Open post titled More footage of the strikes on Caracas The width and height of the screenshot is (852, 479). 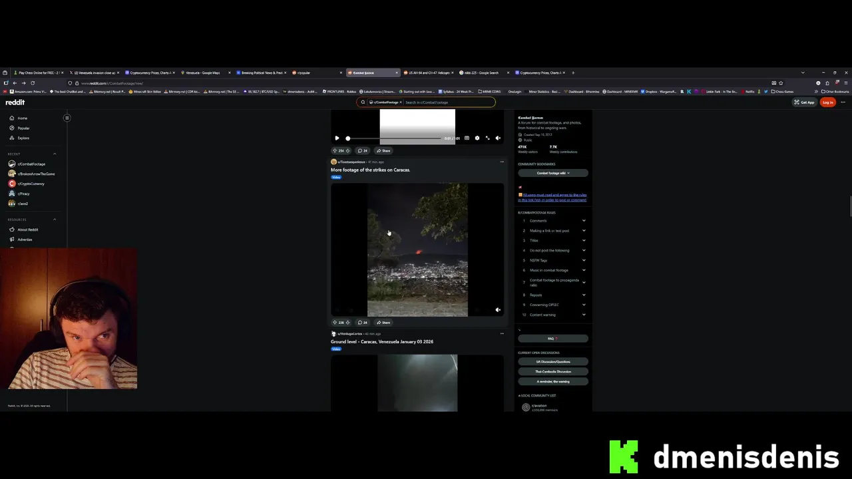[x=370, y=170]
